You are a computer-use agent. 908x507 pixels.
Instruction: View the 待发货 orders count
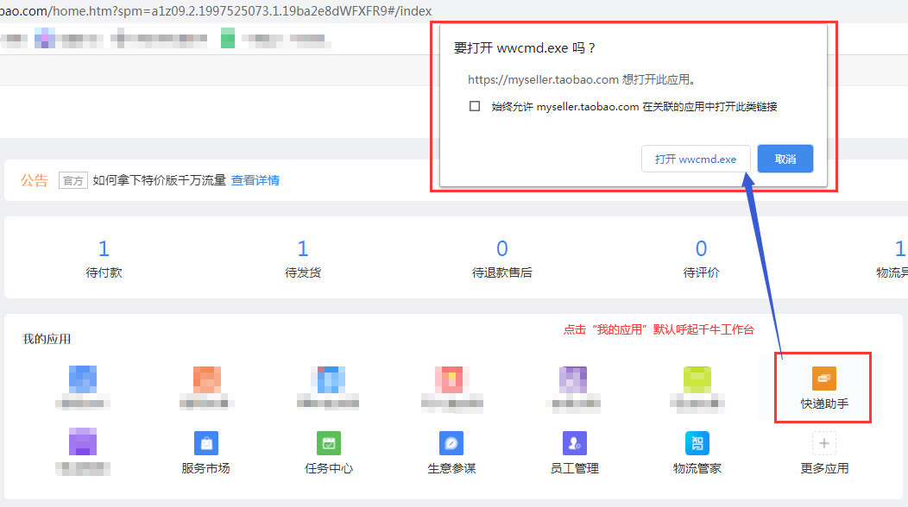pyautogui.click(x=303, y=249)
